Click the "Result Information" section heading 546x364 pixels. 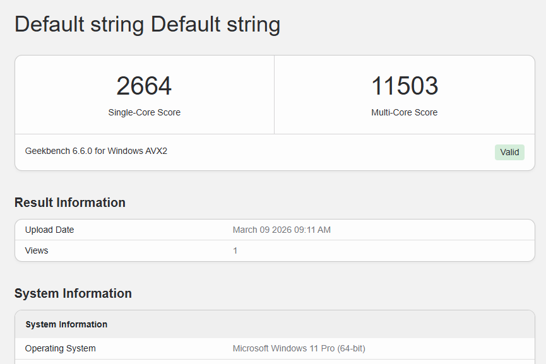(70, 203)
